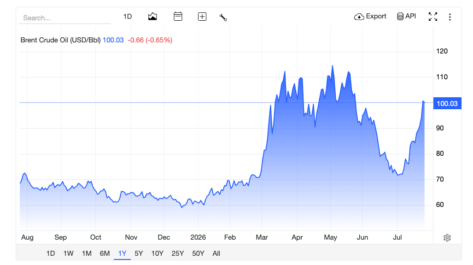This screenshot has width=473, height=265.
Task: Select the 1W range tab
Action: point(69,253)
